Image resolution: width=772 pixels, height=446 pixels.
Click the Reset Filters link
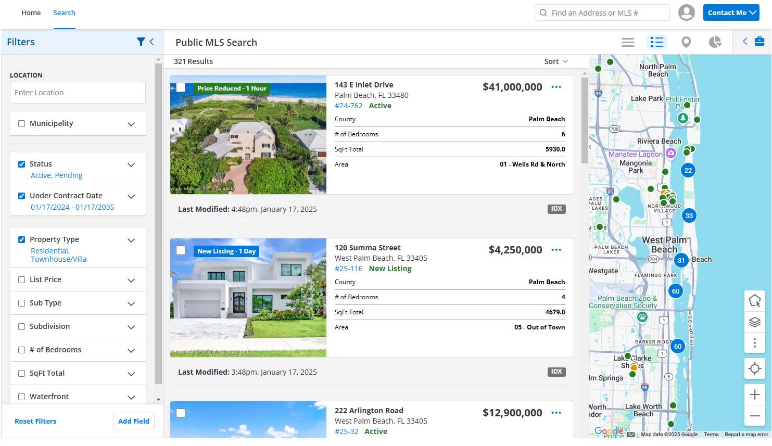pos(35,421)
